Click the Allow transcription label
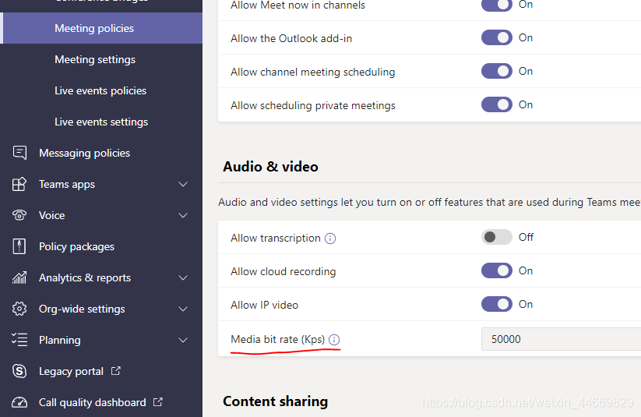The height and width of the screenshot is (417, 641). coord(275,239)
